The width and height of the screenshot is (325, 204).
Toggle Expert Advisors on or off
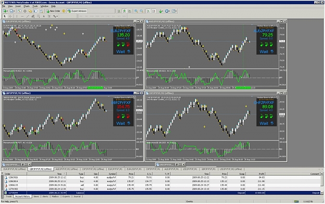click(x=77, y=11)
